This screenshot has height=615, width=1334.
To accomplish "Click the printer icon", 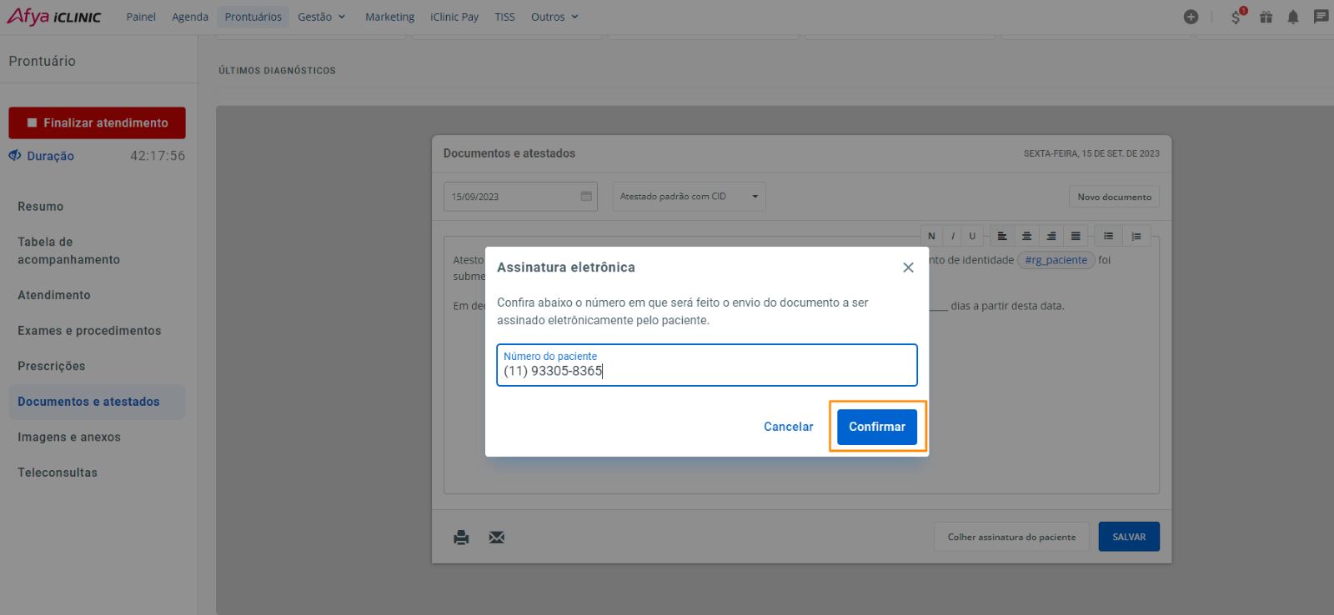I will (x=461, y=537).
